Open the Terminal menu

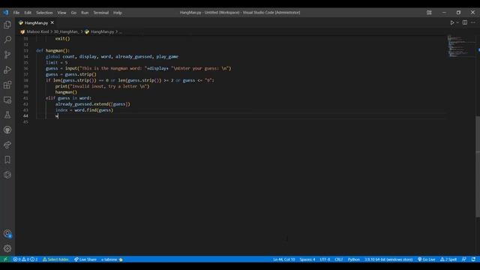tap(101, 13)
